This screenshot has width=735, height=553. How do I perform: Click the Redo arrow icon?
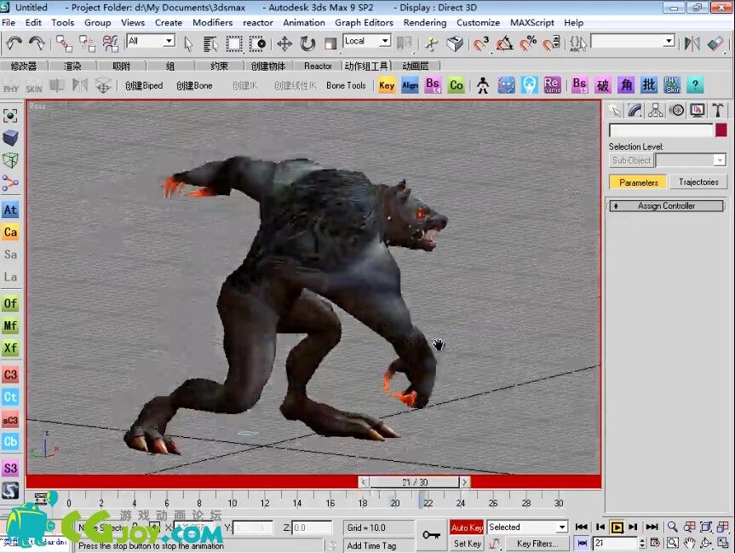point(37,43)
